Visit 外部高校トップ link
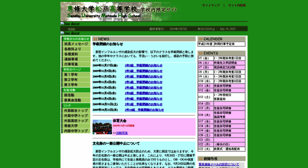The height and width of the screenshot is (168, 308). pos(76,121)
